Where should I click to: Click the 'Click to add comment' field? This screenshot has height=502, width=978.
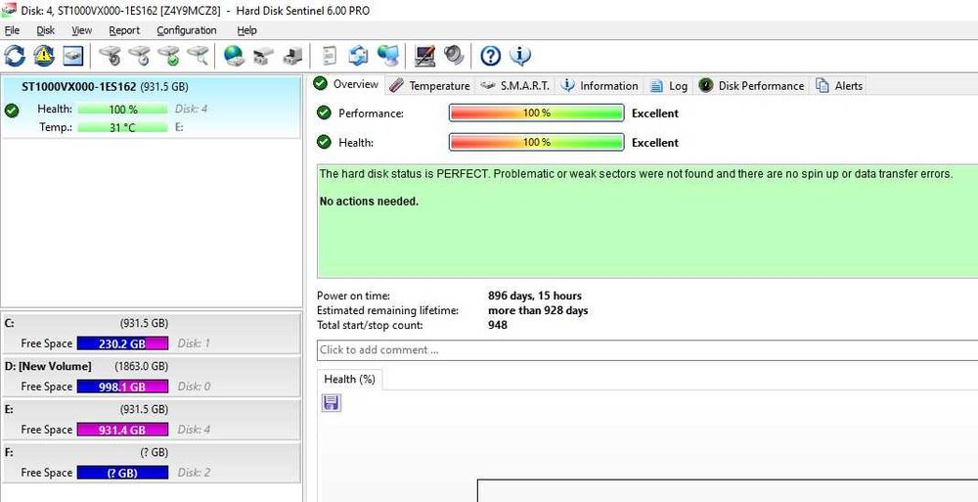point(647,349)
